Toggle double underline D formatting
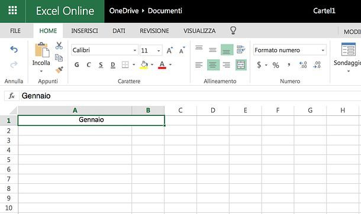Viewport: 361px width, 214px height. click(x=113, y=65)
